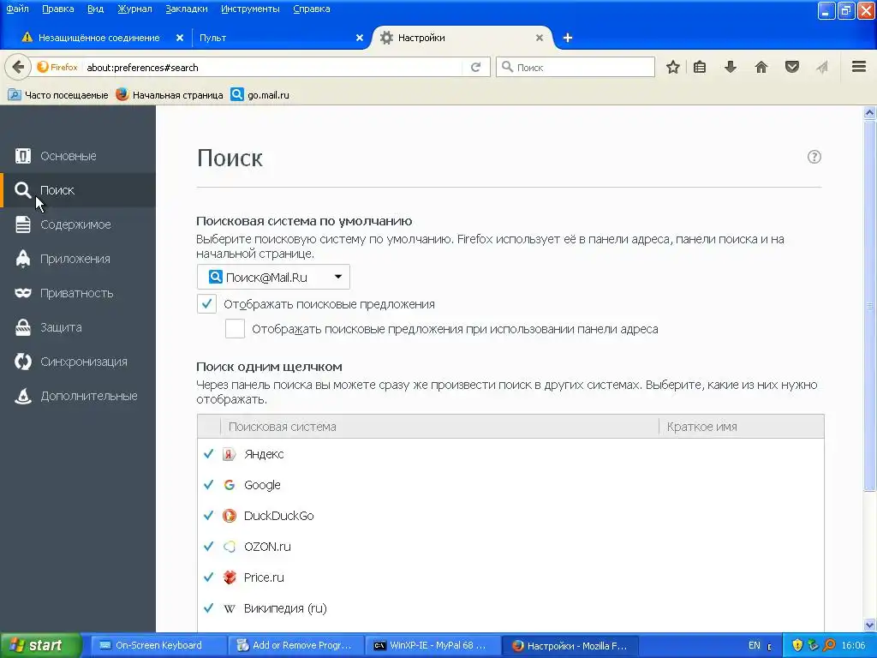Image resolution: width=877 pixels, height=658 pixels.
Task: Click the scrollbar down arrow
Action: tap(870, 625)
